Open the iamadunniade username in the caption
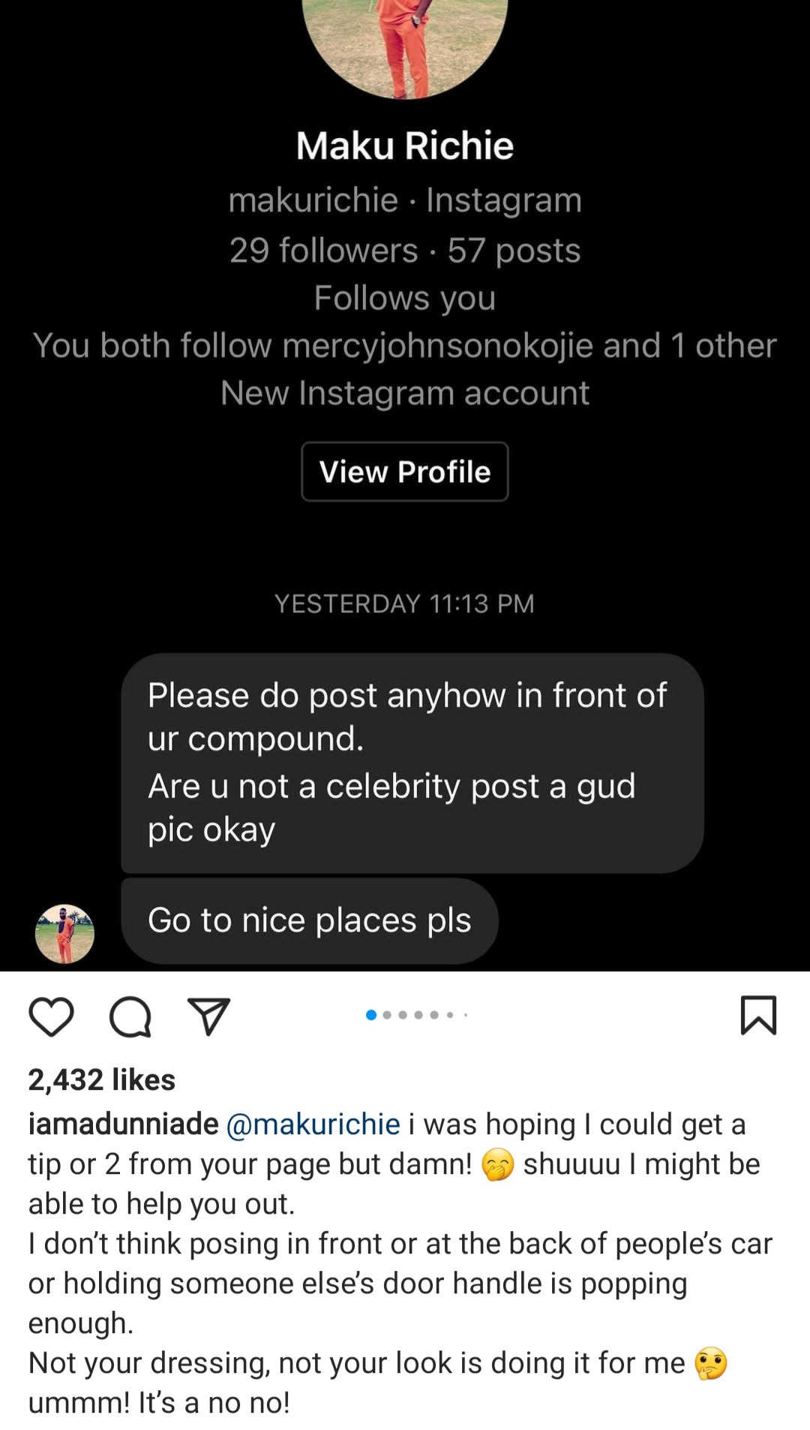The image size is (810, 1430). pyautogui.click(x=123, y=1124)
